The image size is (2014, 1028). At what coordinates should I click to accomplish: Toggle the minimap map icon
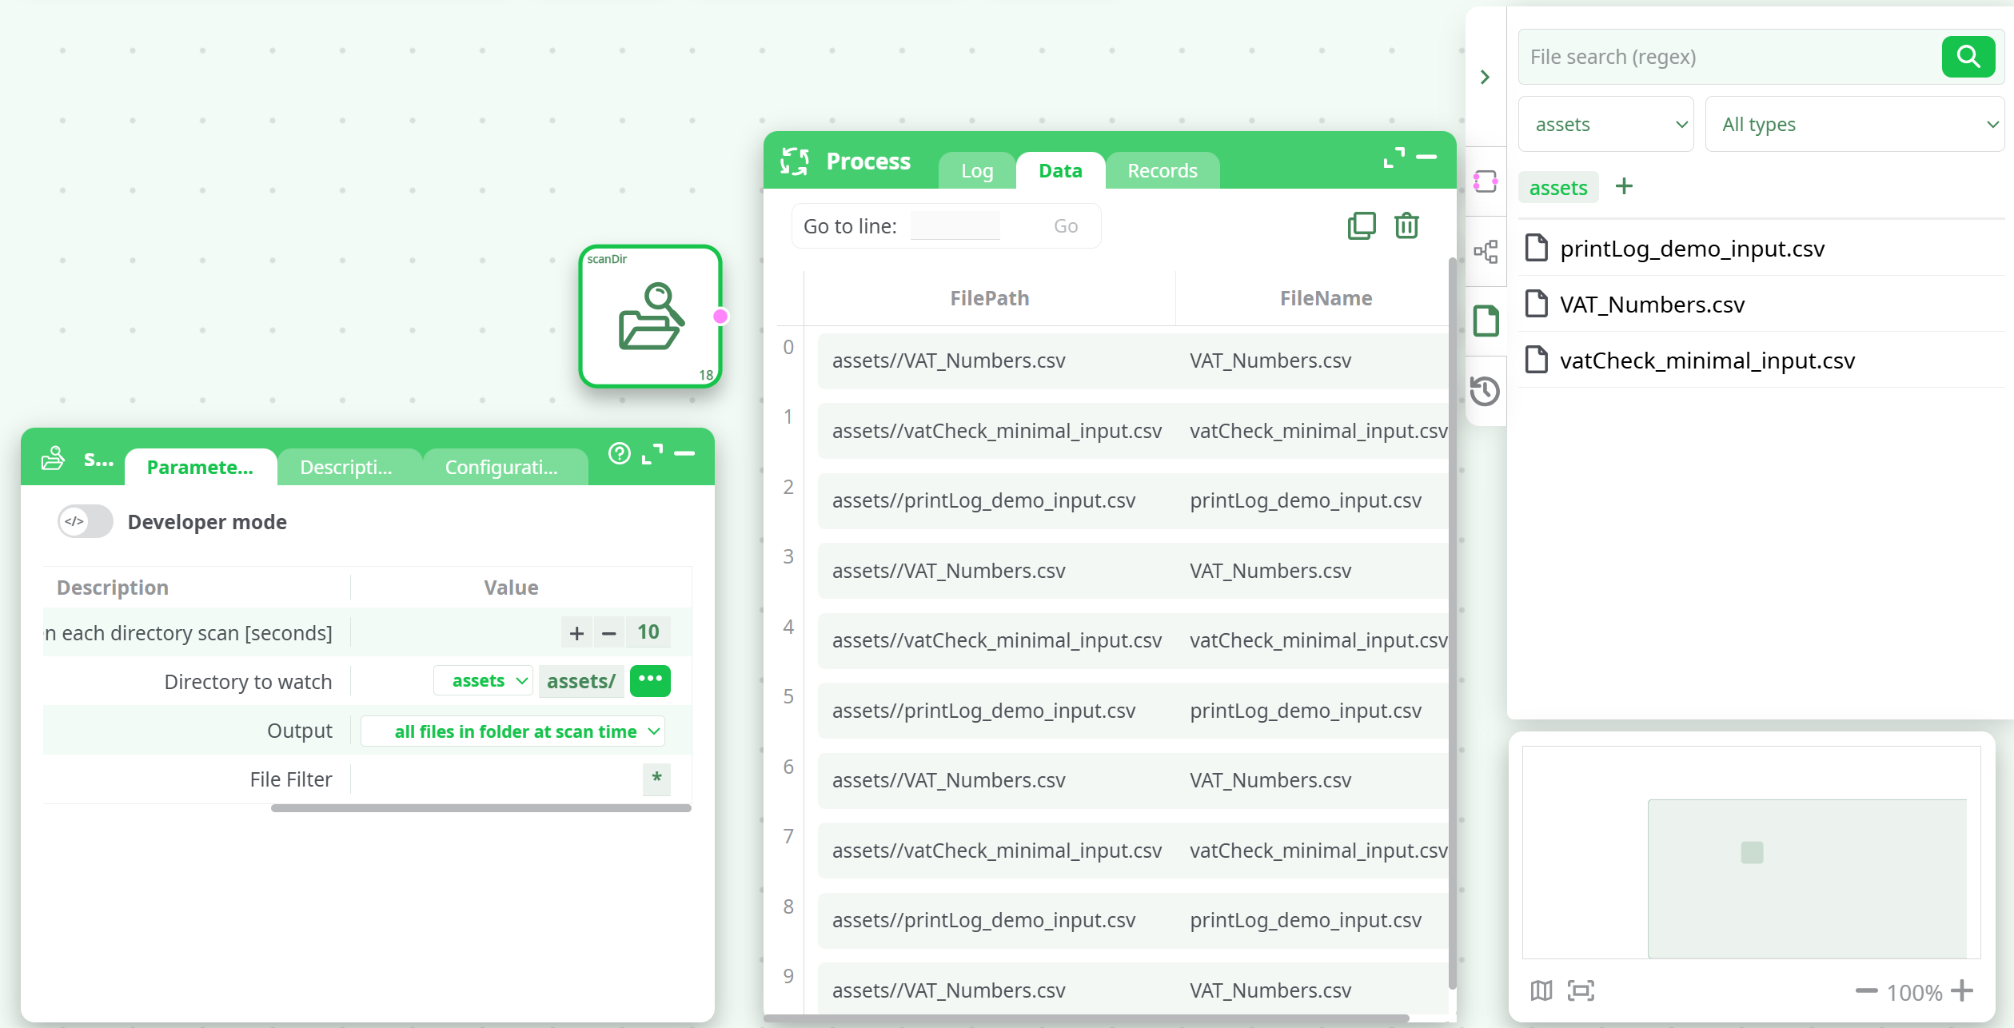click(1541, 991)
